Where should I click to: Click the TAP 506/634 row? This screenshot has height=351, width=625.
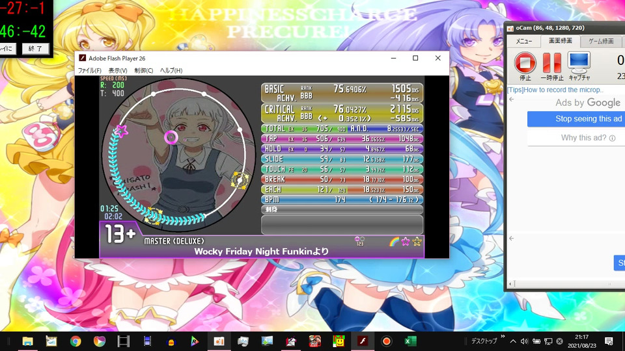342,139
